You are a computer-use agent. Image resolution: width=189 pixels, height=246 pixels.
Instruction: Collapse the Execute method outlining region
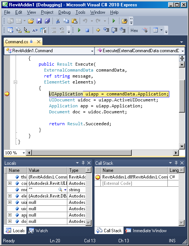point(15,82)
